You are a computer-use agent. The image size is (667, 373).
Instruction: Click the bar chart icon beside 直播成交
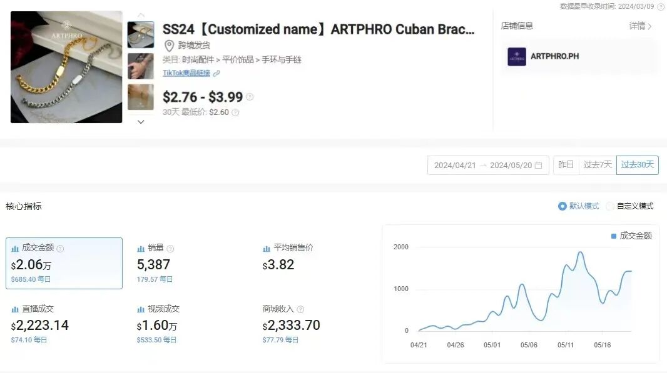(x=14, y=308)
